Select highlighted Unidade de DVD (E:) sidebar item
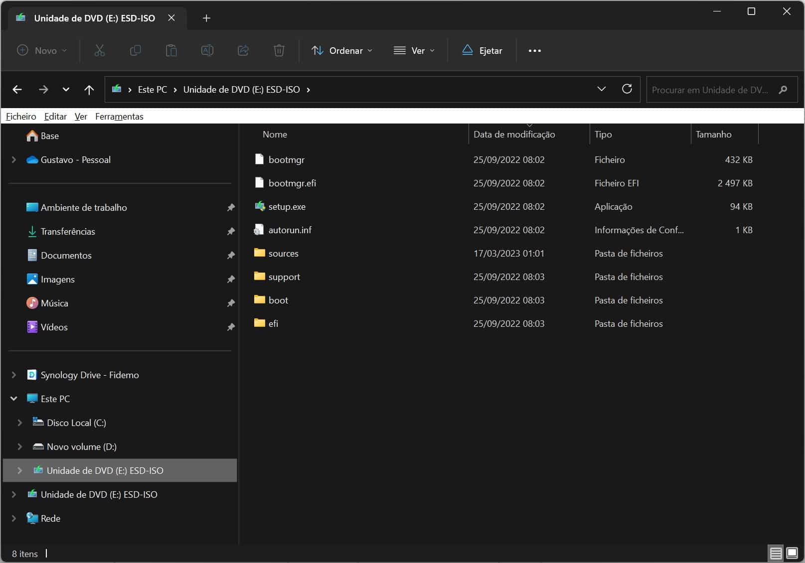The width and height of the screenshot is (805, 563). coord(120,470)
